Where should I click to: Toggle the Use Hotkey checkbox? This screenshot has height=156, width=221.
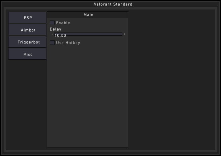pyautogui.click(x=52, y=43)
